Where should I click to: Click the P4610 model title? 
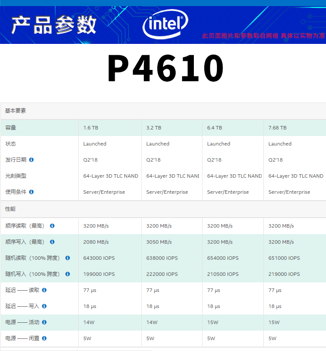point(165,68)
